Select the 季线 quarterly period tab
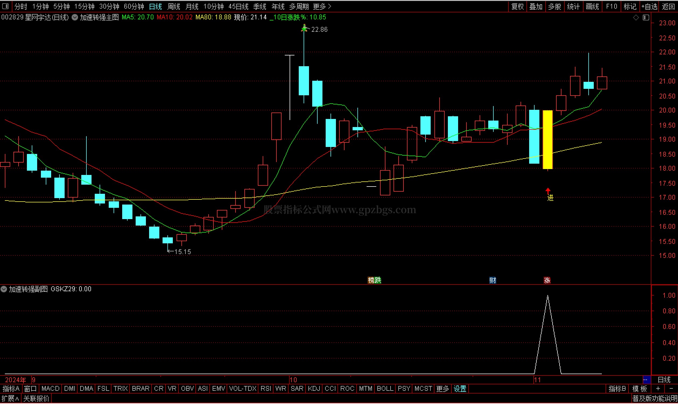The width and height of the screenshot is (678, 404). [260, 6]
